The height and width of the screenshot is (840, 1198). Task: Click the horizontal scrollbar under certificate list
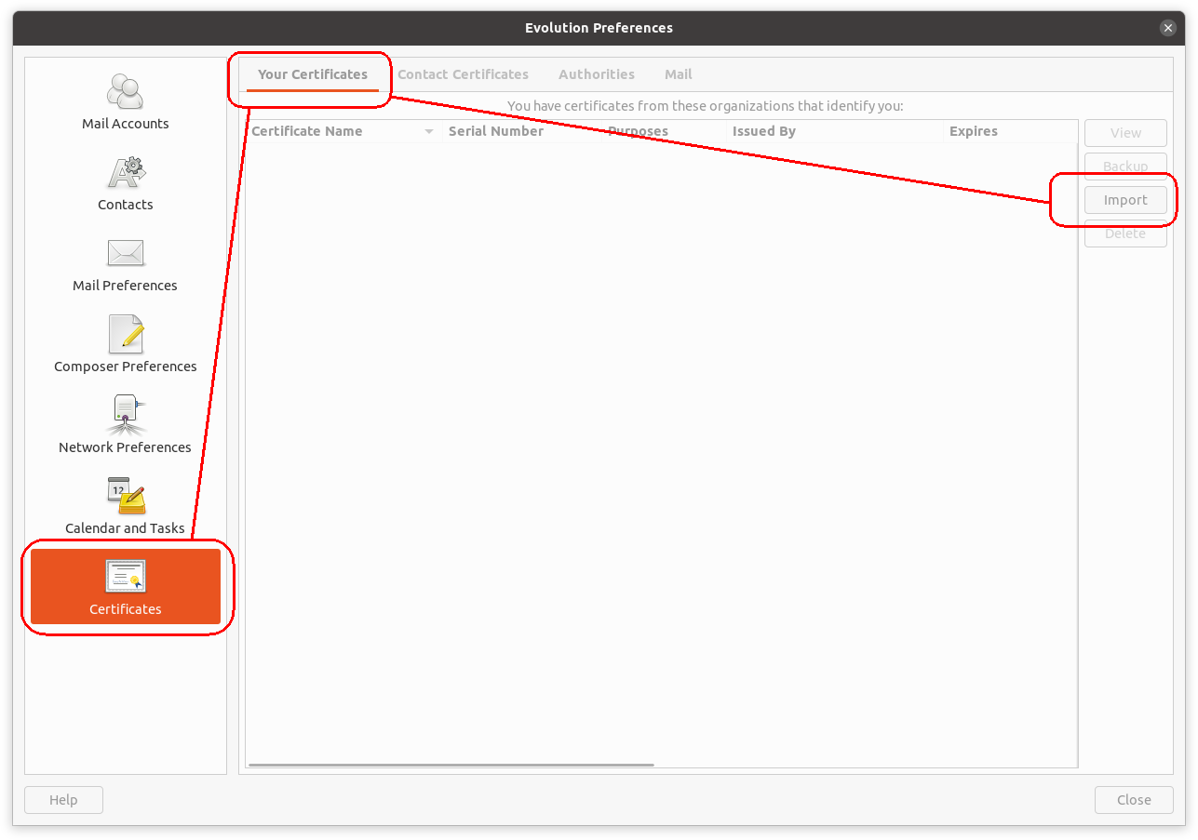[451, 765]
